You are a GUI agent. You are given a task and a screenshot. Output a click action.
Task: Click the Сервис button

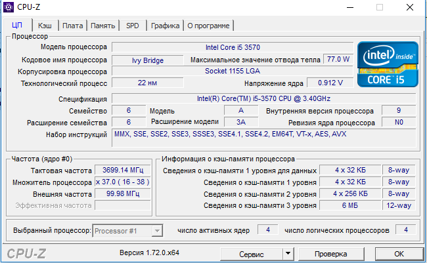(x=251, y=254)
